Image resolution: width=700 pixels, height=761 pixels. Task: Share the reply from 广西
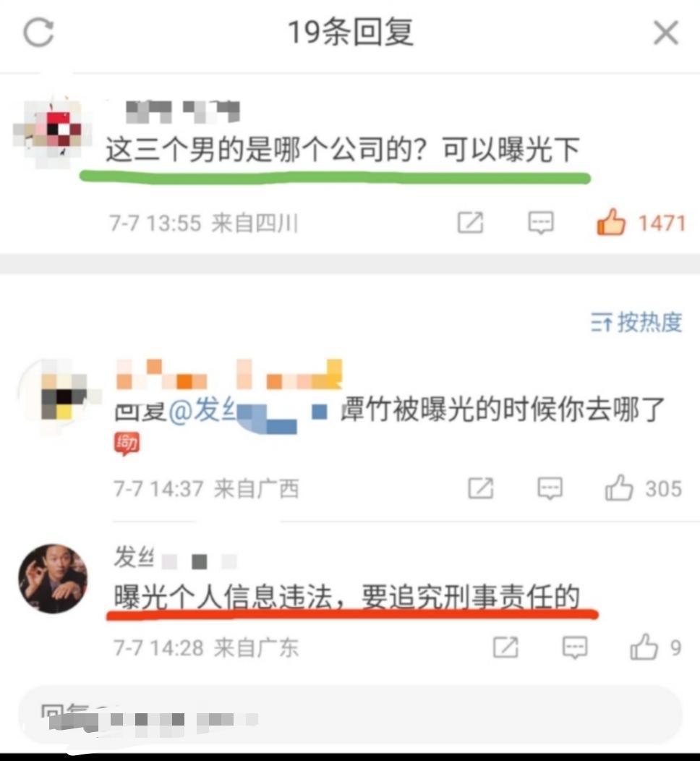coord(481,488)
